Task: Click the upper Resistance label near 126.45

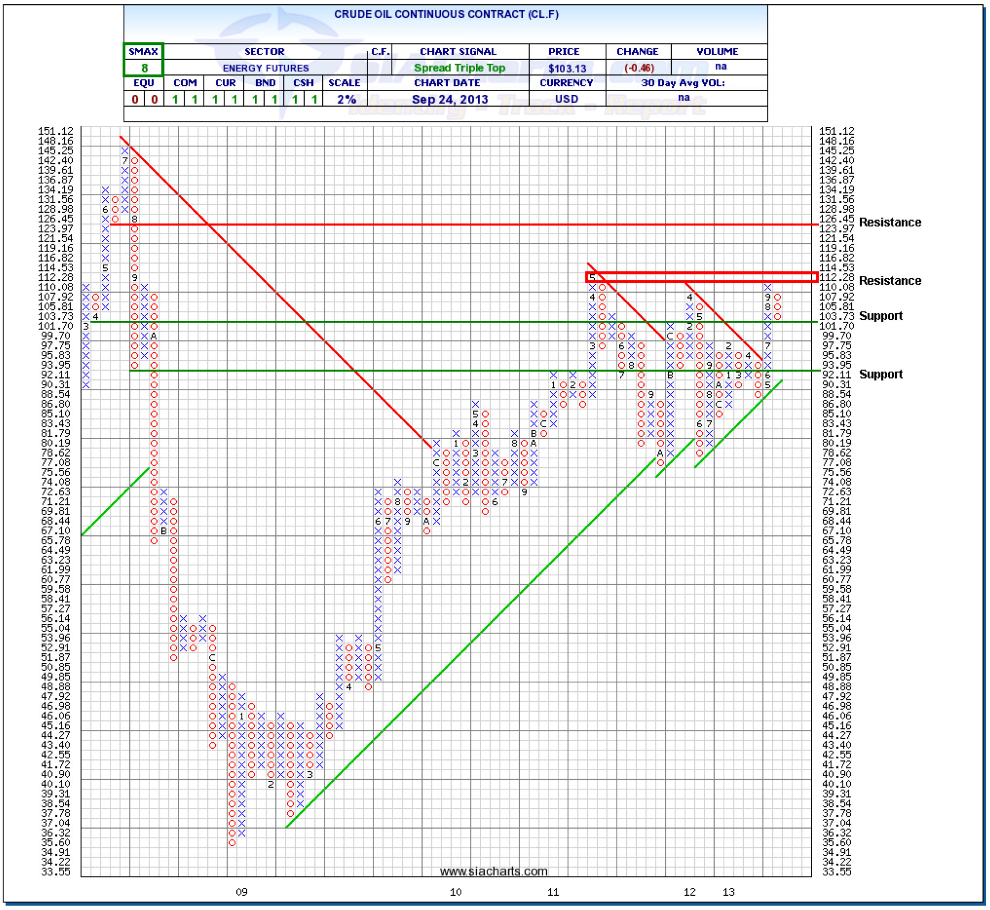Action: (x=889, y=222)
